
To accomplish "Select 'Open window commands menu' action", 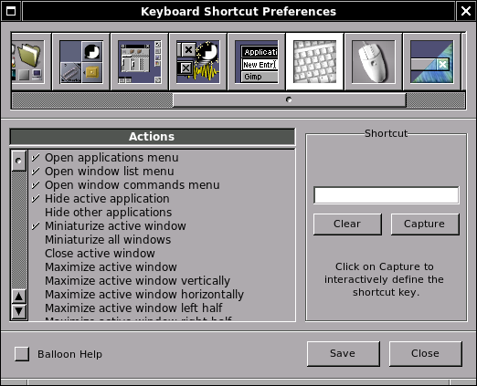I will pos(162,185).
